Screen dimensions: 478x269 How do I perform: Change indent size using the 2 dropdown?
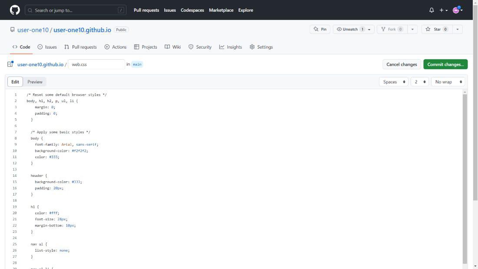coord(419,82)
